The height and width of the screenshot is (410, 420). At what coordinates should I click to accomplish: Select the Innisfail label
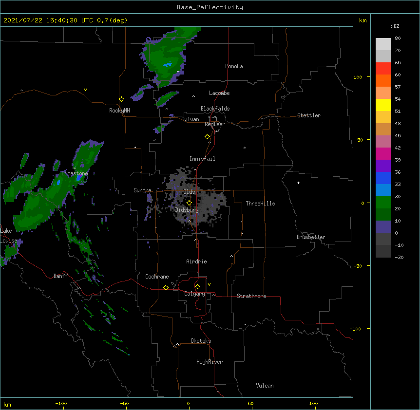click(202, 159)
